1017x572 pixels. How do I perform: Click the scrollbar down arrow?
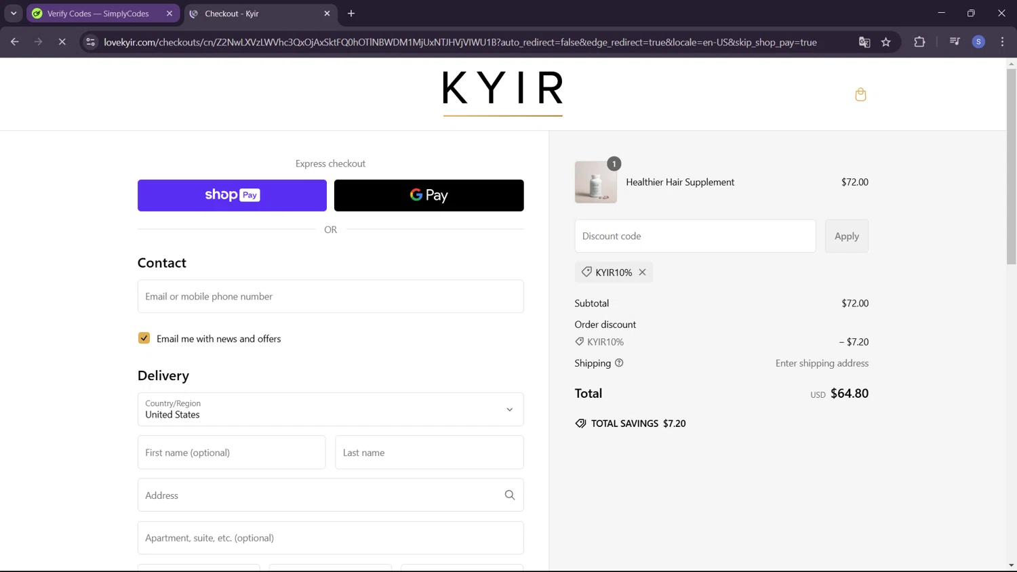1011,565
